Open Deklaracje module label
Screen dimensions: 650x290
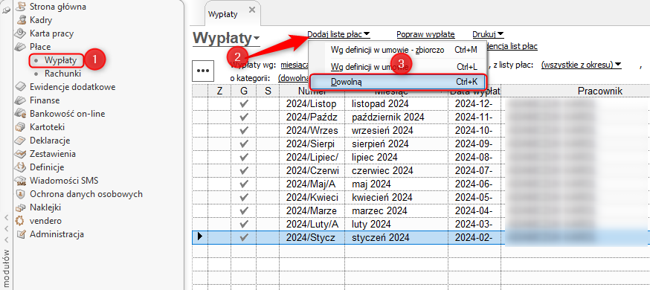tap(50, 141)
